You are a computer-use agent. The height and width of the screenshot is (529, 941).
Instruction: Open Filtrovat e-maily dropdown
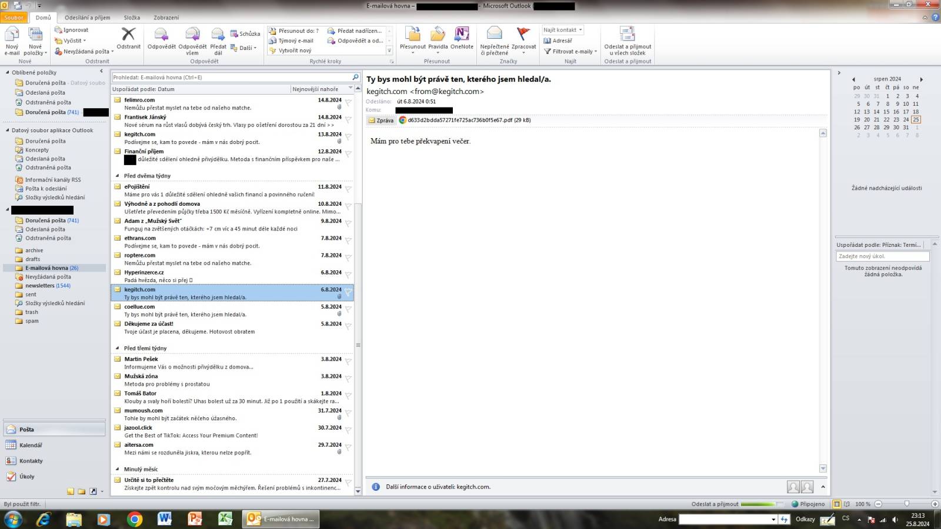[x=570, y=51]
